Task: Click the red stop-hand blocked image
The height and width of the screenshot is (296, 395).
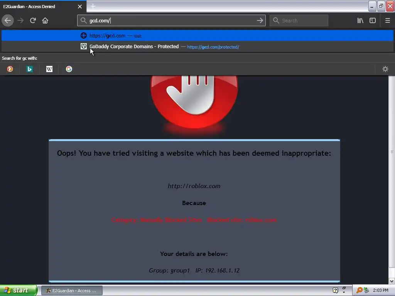Action: click(194, 102)
